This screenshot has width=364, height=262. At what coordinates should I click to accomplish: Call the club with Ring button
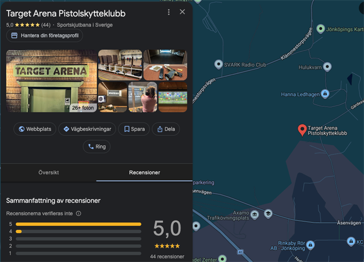pos(97,147)
